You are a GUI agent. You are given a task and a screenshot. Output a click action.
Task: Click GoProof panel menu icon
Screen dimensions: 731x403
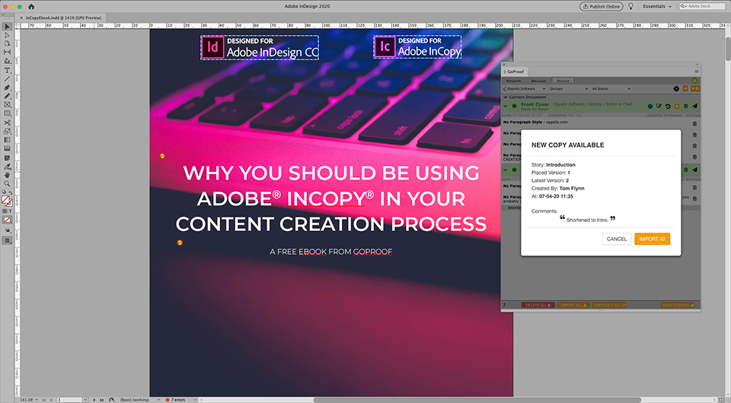pyautogui.click(x=697, y=71)
